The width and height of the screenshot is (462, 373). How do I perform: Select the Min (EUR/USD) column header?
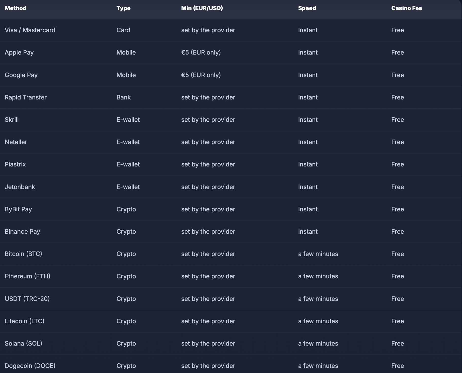coord(202,8)
